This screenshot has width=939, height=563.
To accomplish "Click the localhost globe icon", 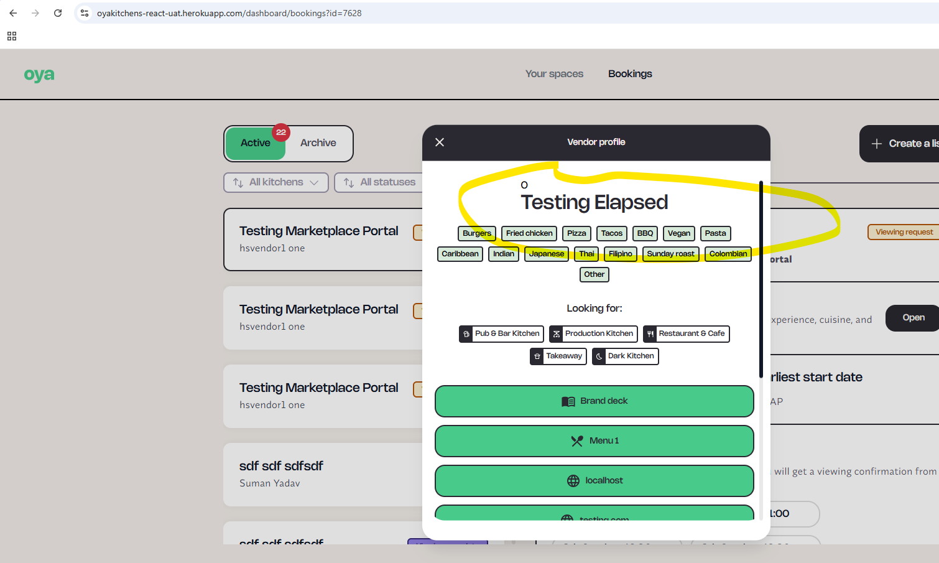I will 573,481.
